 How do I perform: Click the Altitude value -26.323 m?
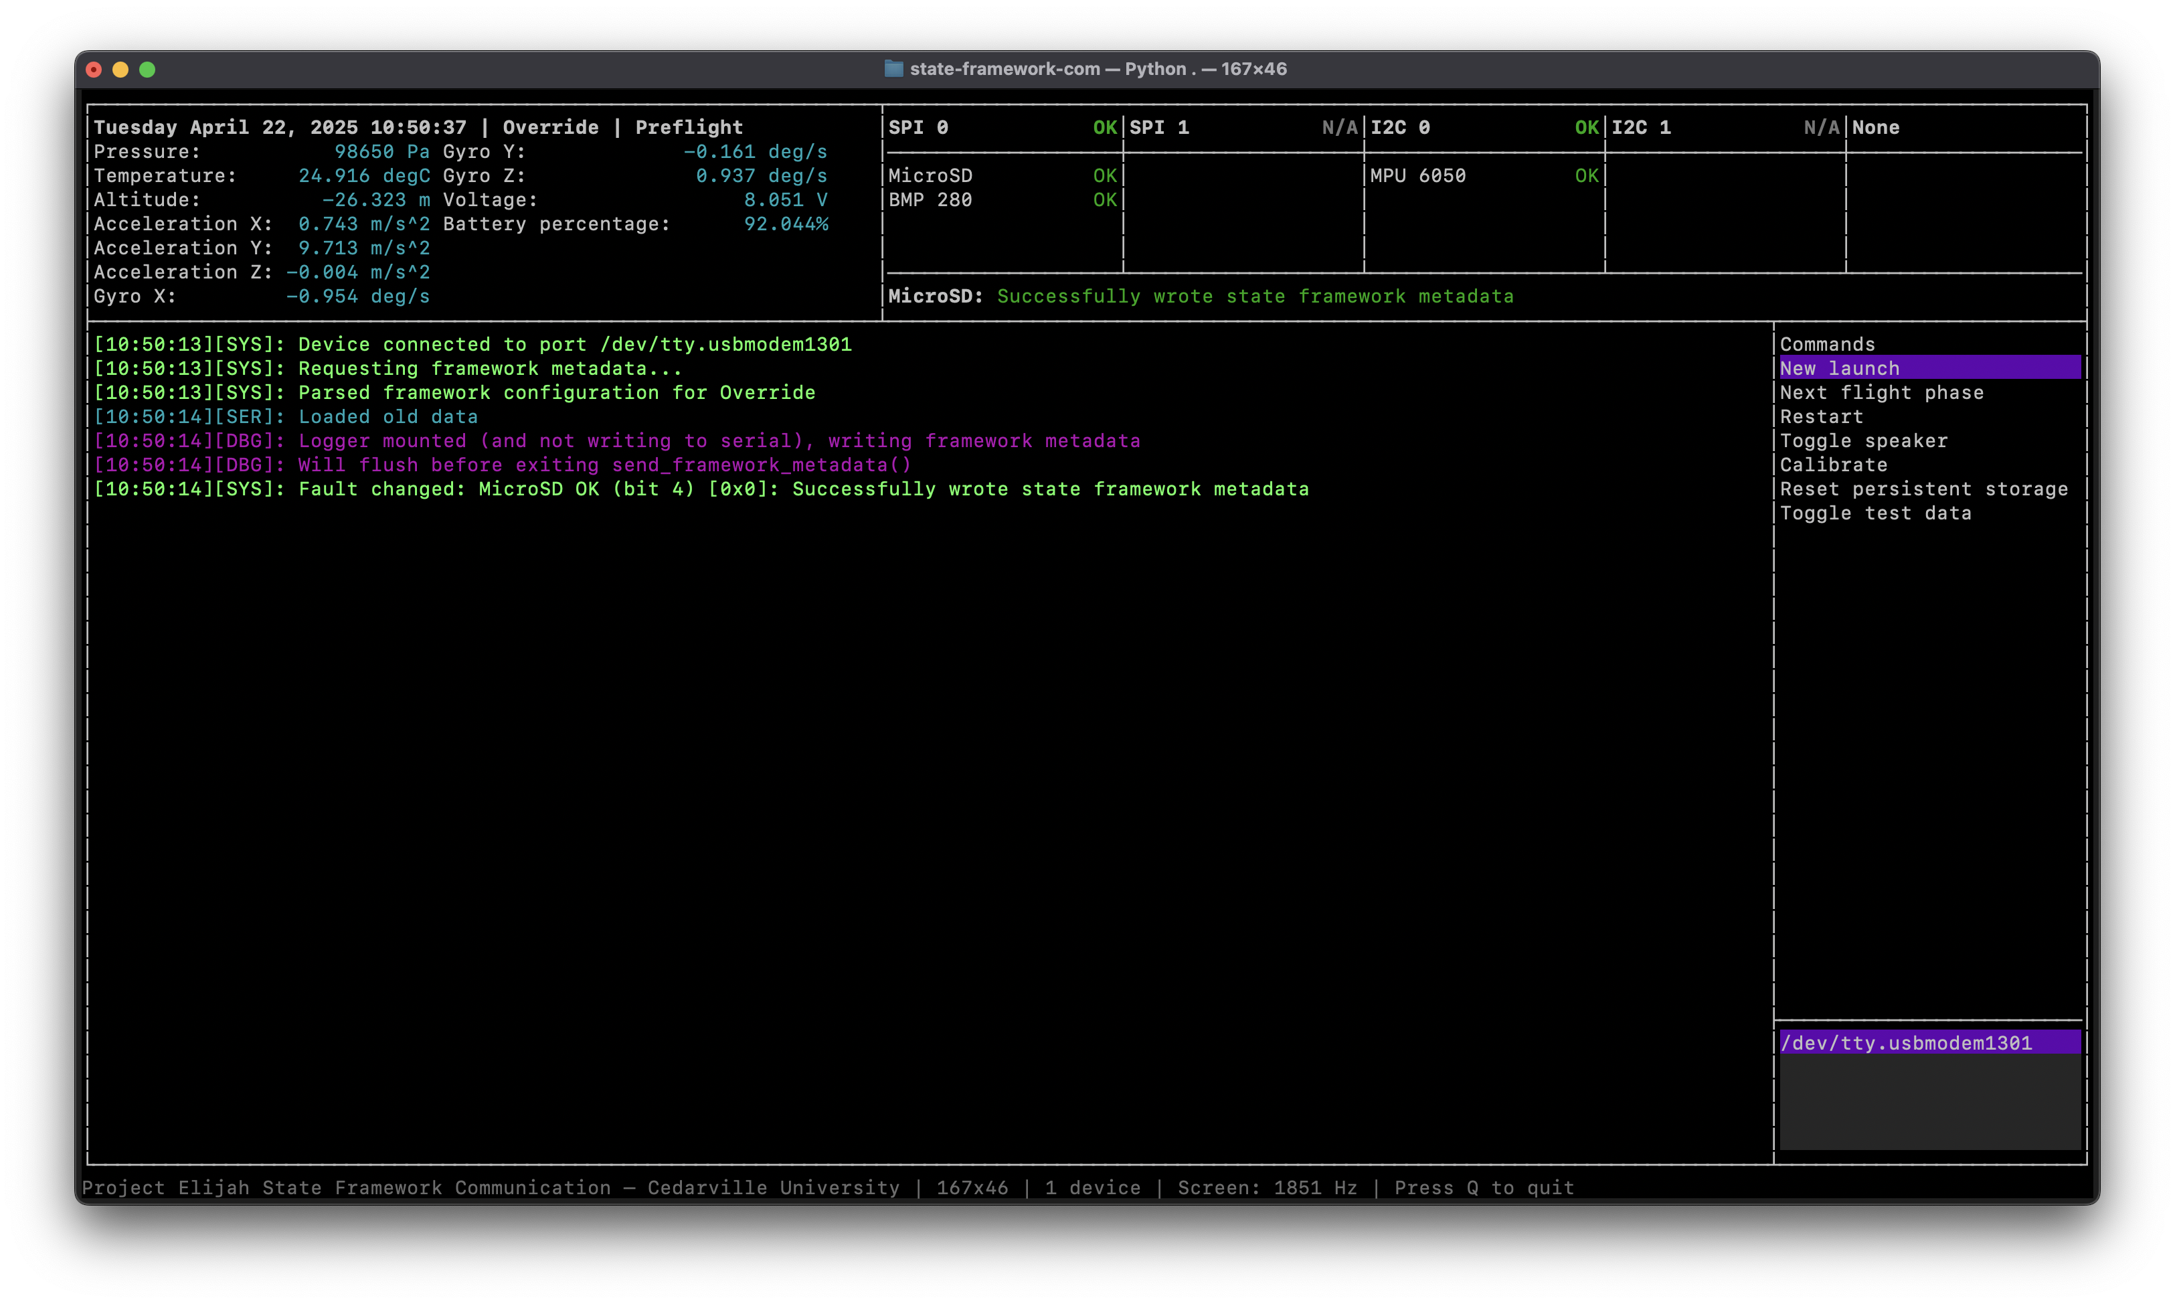(376, 199)
